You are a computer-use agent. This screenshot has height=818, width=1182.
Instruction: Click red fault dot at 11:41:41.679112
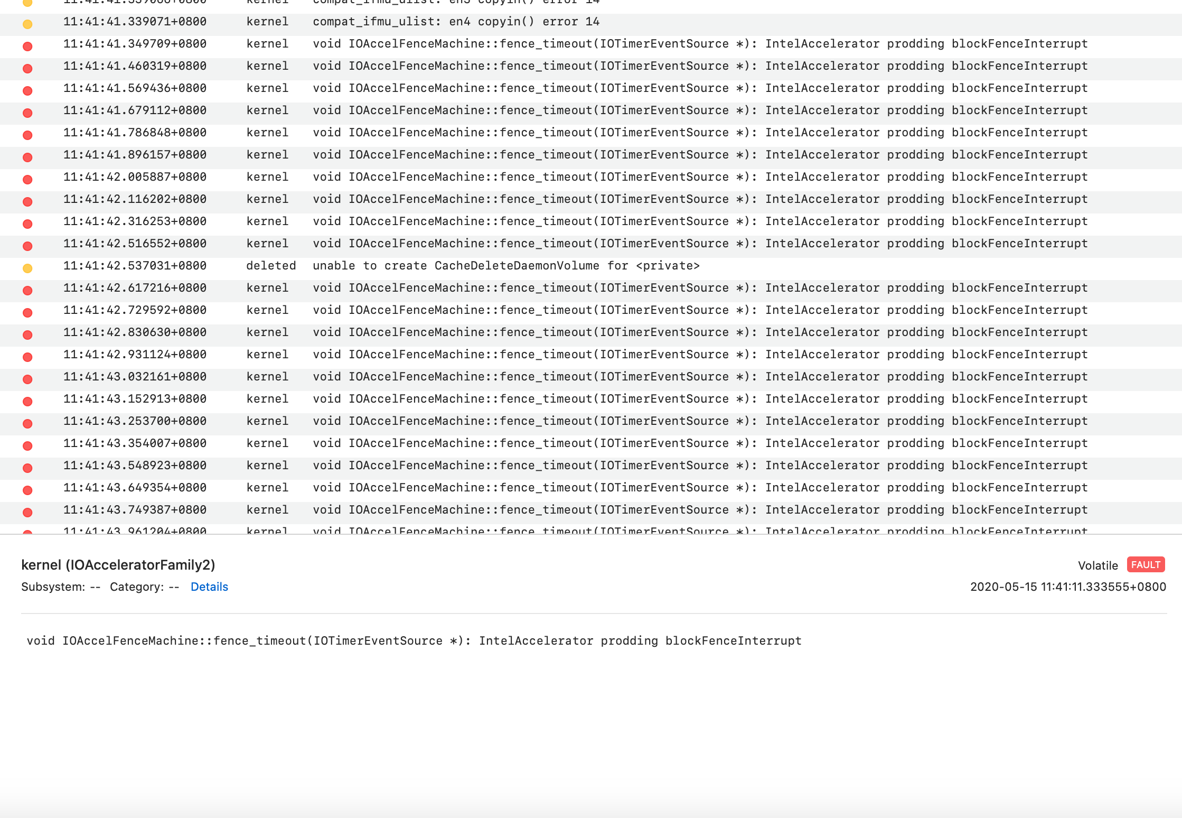point(27,113)
